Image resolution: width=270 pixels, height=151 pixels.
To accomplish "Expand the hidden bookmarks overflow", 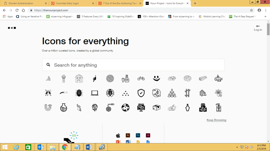I will [x=265, y=17].
